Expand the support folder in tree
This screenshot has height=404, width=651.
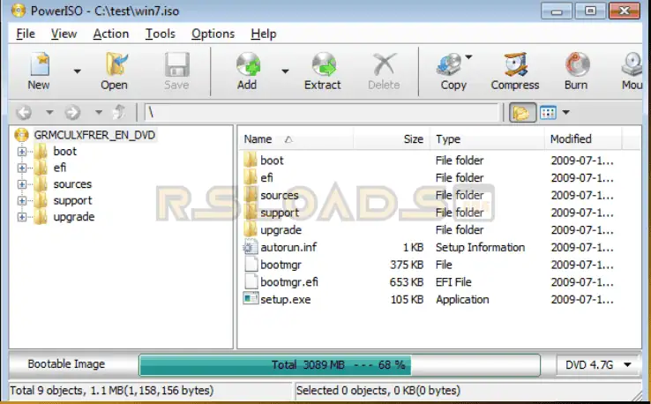coord(21,200)
